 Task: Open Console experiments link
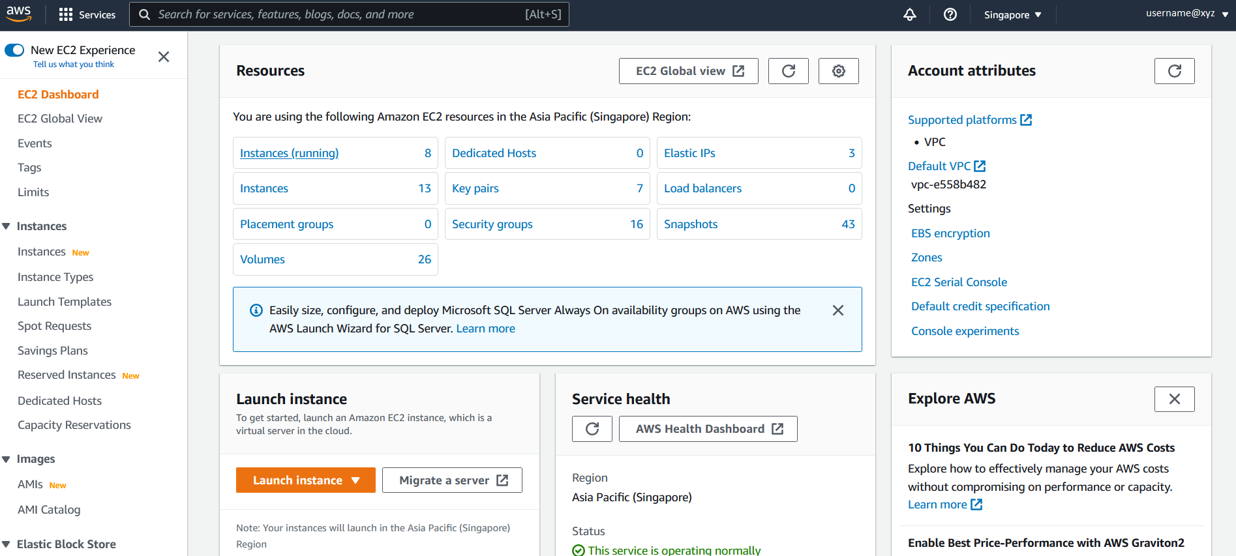pos(965,331)
